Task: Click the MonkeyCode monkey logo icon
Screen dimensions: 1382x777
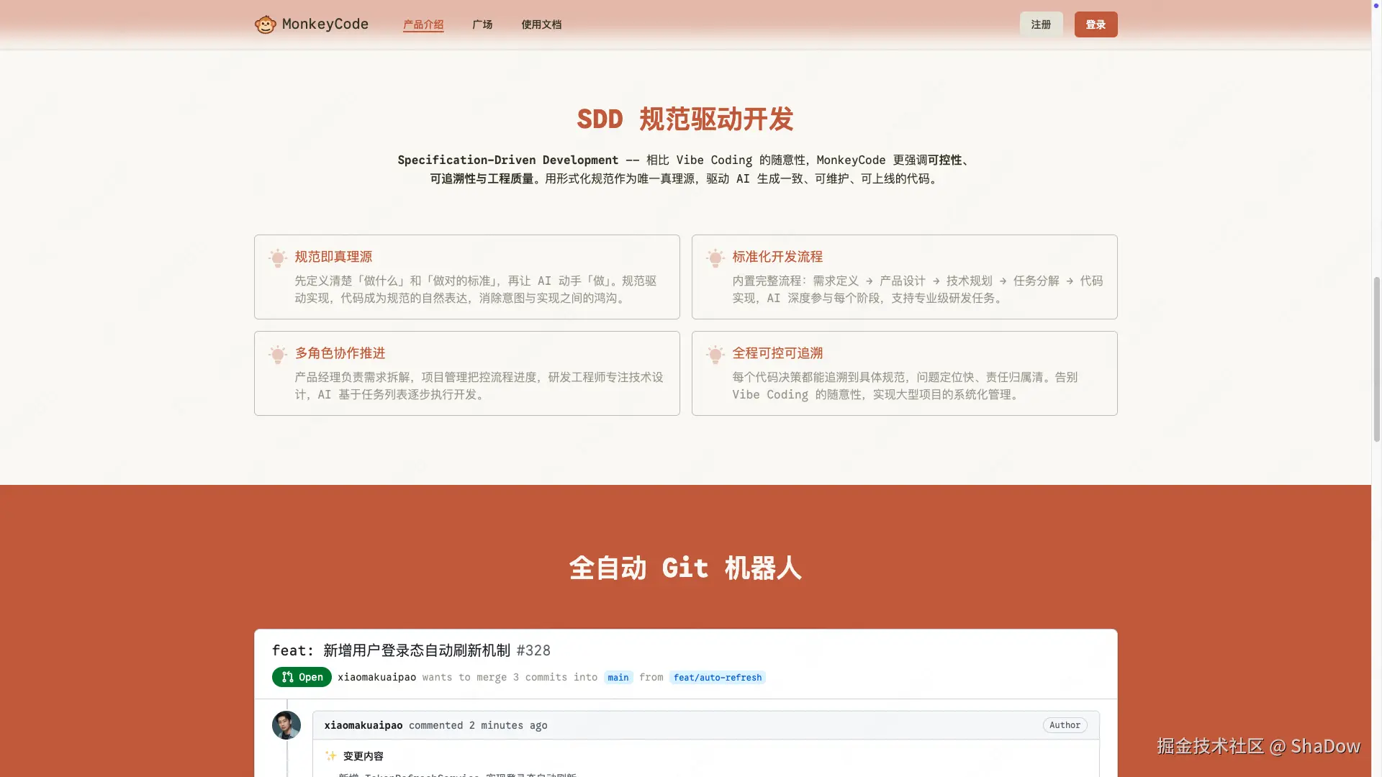Action: pyautogui.click(x=266, y=24)
